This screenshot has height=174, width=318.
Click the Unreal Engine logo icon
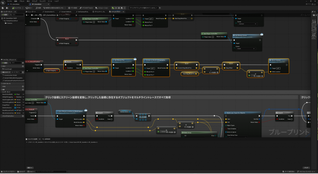click(x=3, y=2)
